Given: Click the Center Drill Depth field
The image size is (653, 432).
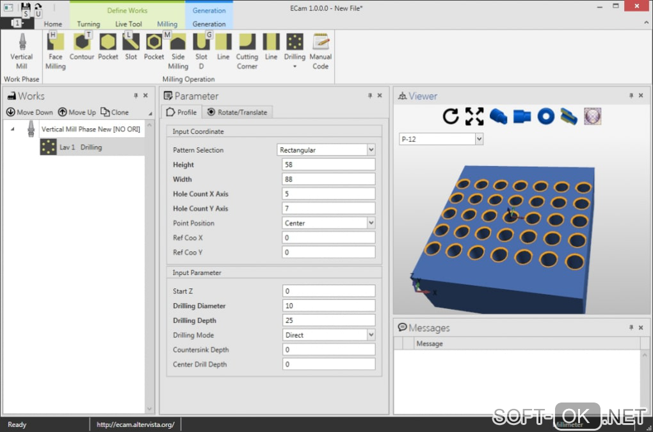Looking at the screenshot, I should coord(328,364).
